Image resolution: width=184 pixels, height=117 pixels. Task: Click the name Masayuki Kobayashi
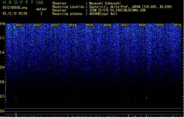click(105, 3)
